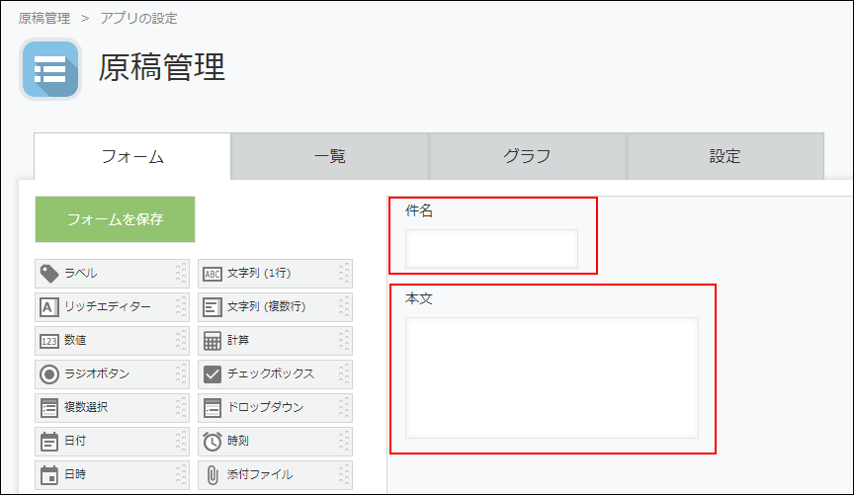
Task: Choose the 時刻 clock icon
Action: point(213,442)
